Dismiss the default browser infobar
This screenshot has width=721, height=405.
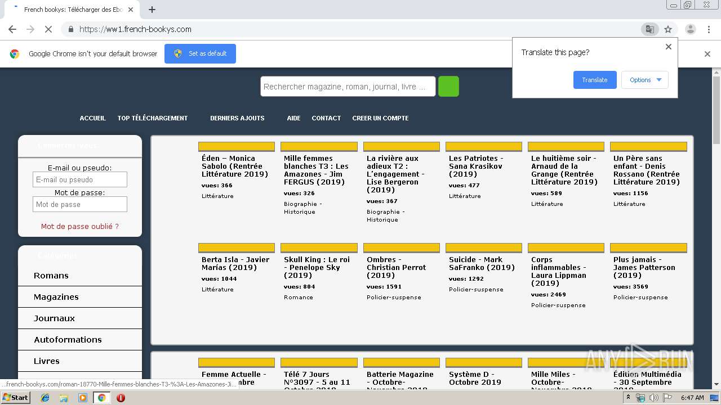(707, 54)
